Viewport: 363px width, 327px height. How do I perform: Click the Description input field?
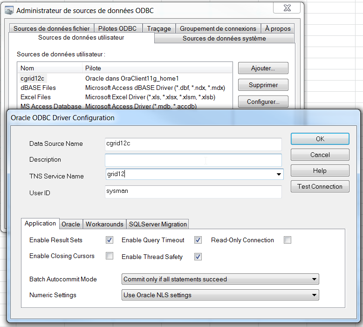(193, 160)
